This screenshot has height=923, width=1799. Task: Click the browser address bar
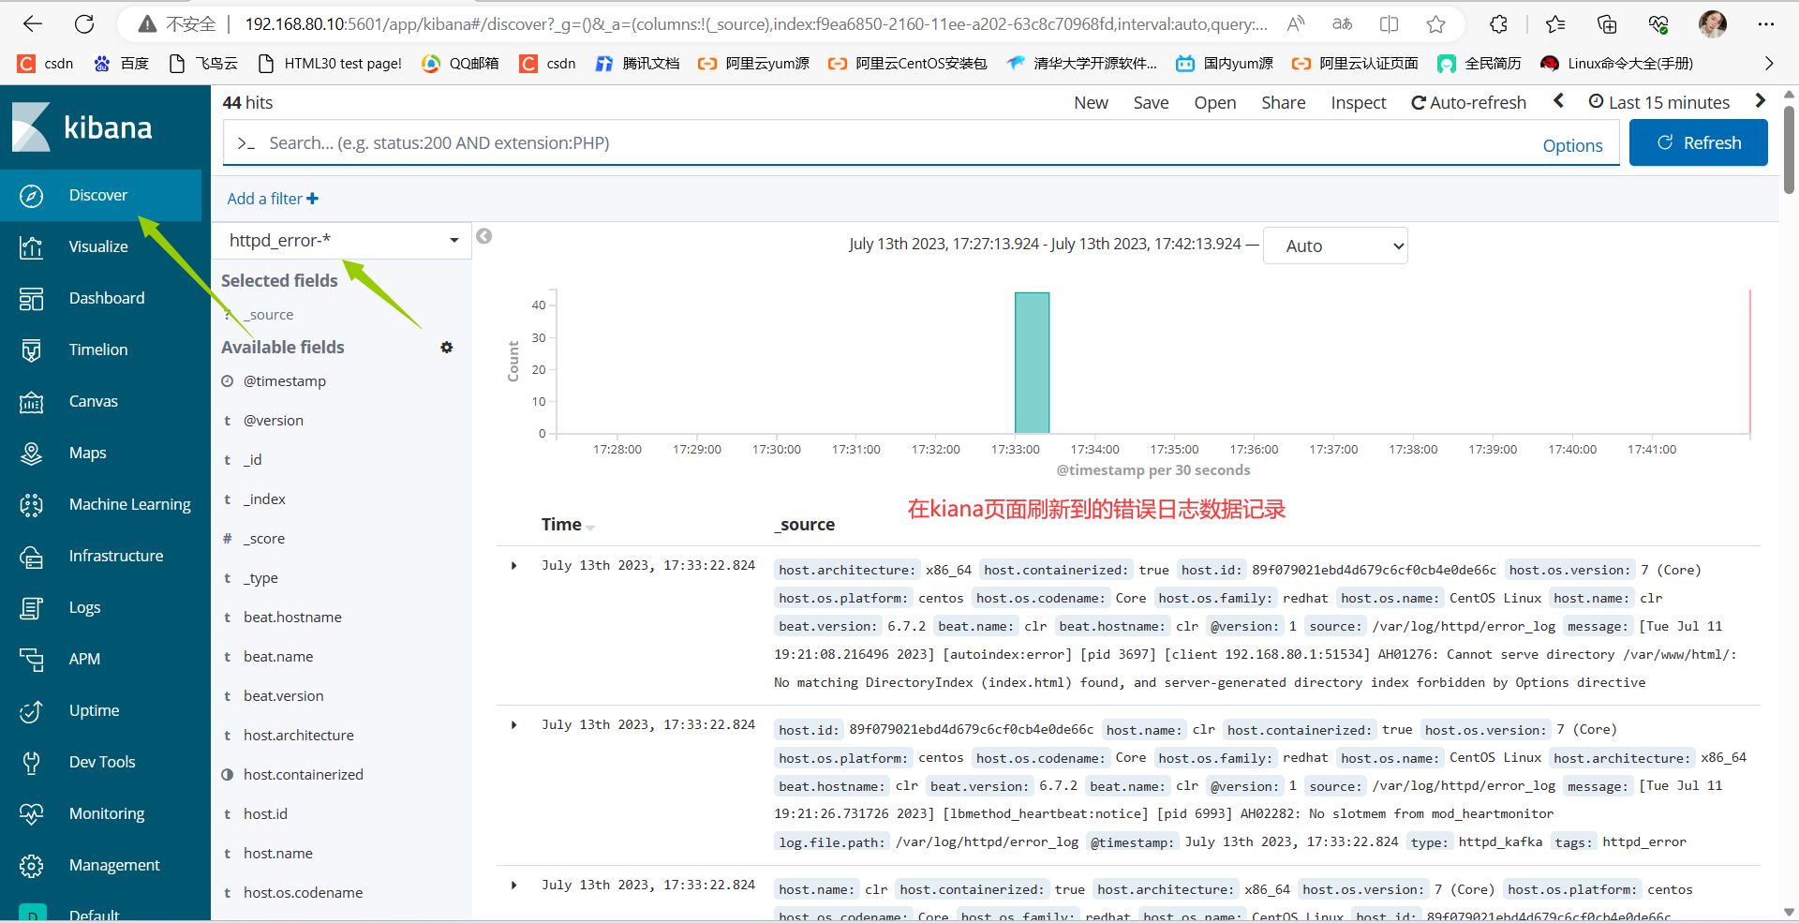(755, 24)
